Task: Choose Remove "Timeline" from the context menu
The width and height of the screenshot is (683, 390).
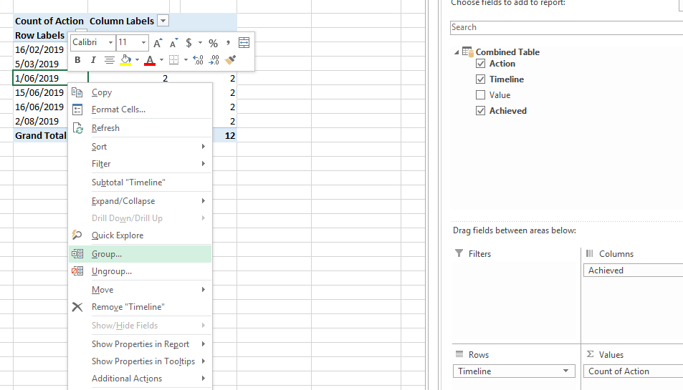Action: (x=140, y=307)
